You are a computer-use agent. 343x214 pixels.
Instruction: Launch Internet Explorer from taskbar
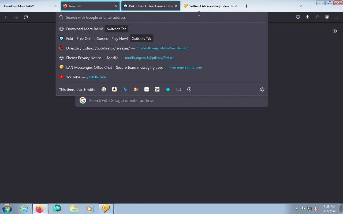(x=24, y=209)
